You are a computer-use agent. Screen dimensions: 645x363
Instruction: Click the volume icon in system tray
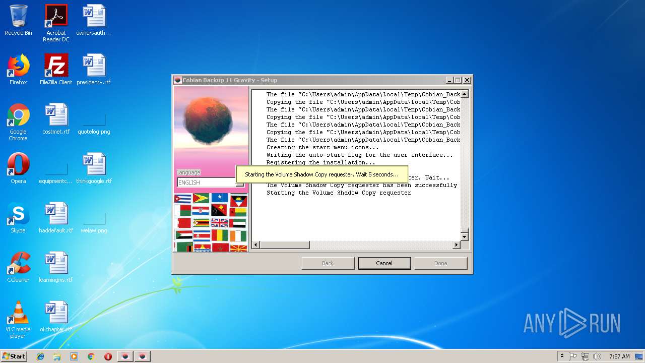597,356
